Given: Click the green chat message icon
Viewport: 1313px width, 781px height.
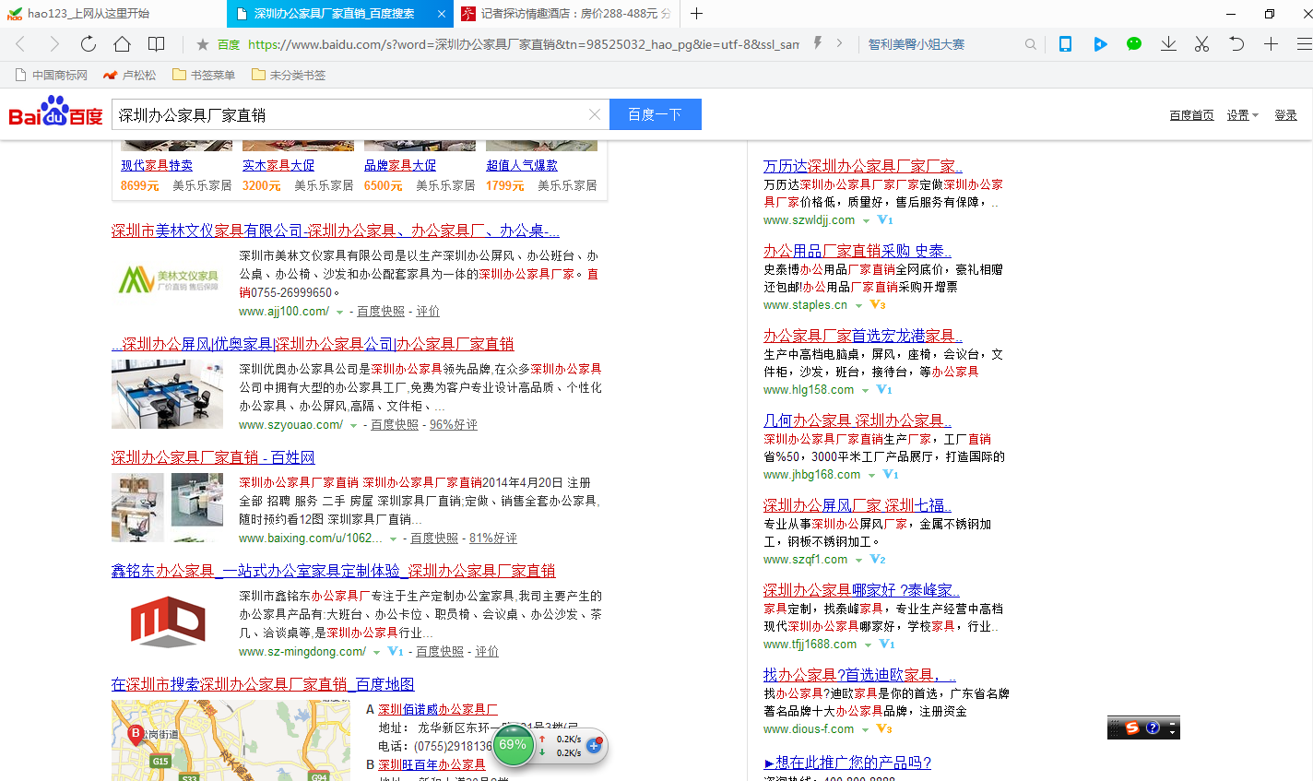Looking at the screenshot, I should click(1133, 43).
